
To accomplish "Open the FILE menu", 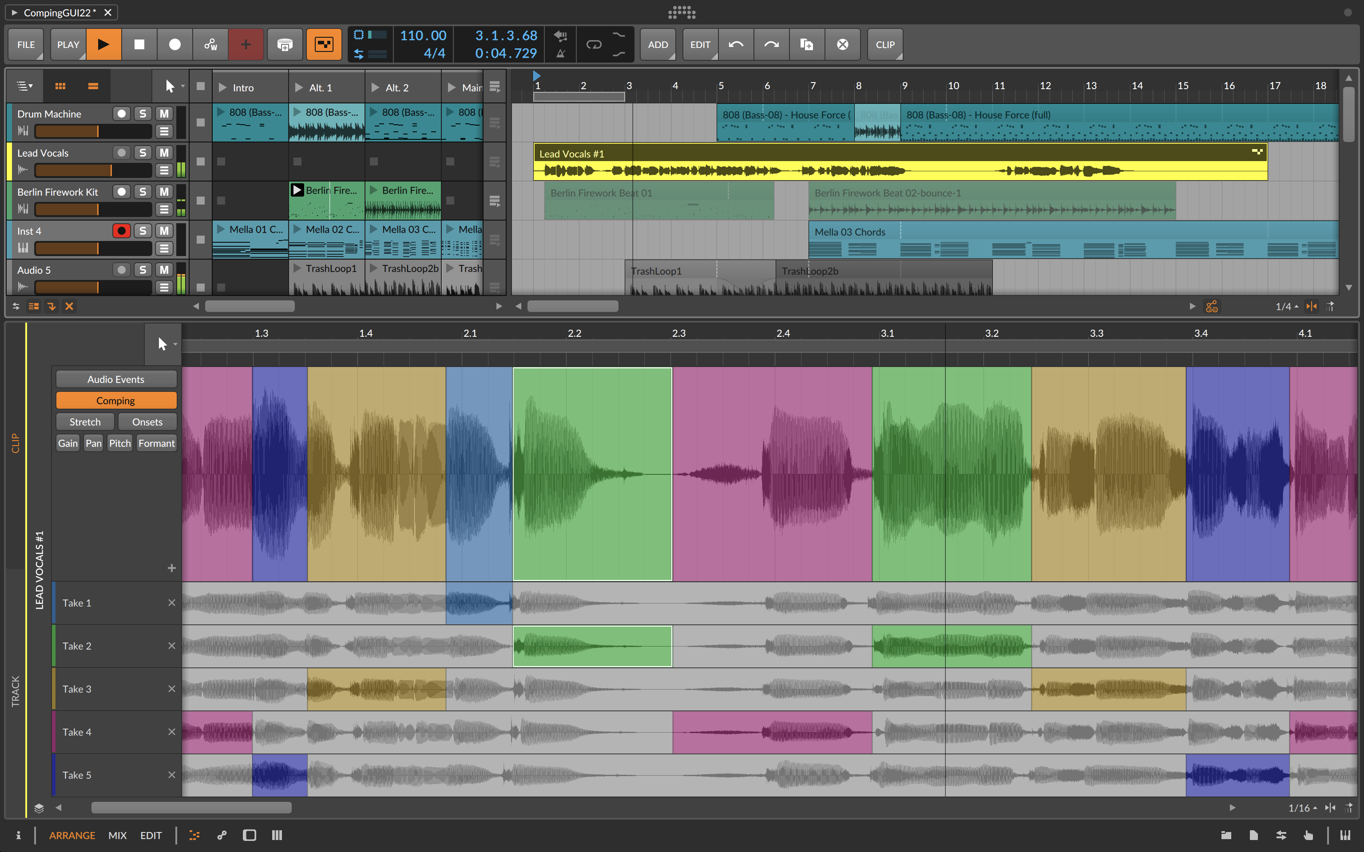I will pyautogui.click(x=25, y=44).
